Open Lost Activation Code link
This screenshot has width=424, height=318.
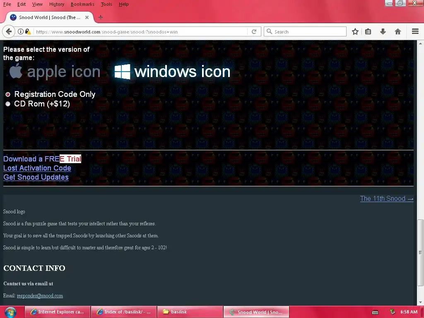(37, 168)
